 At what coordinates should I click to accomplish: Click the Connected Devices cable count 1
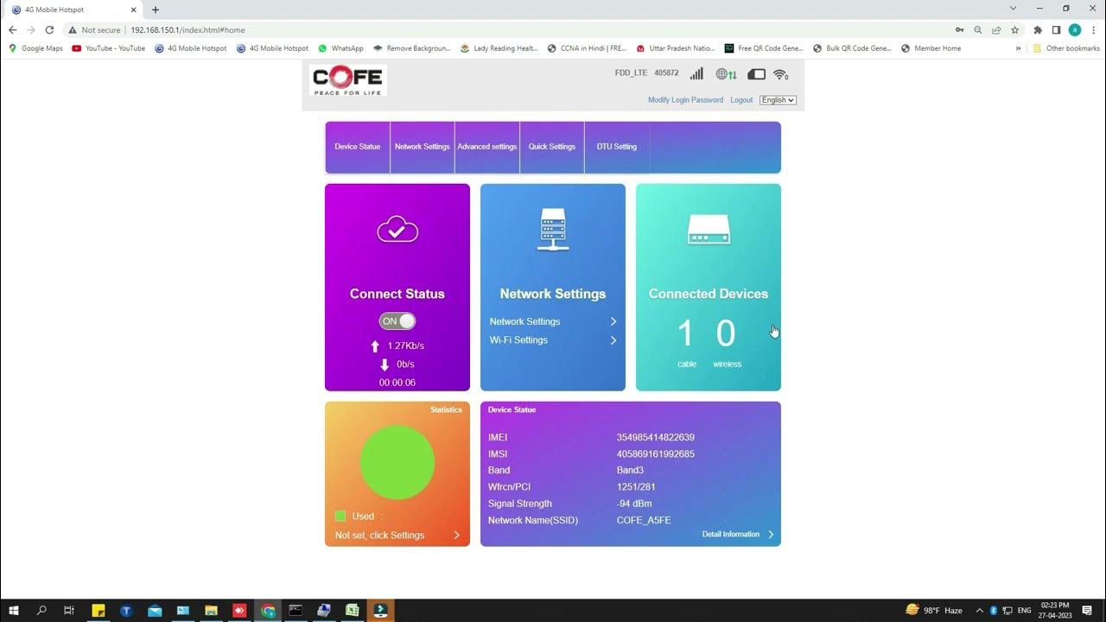(685, 333)
